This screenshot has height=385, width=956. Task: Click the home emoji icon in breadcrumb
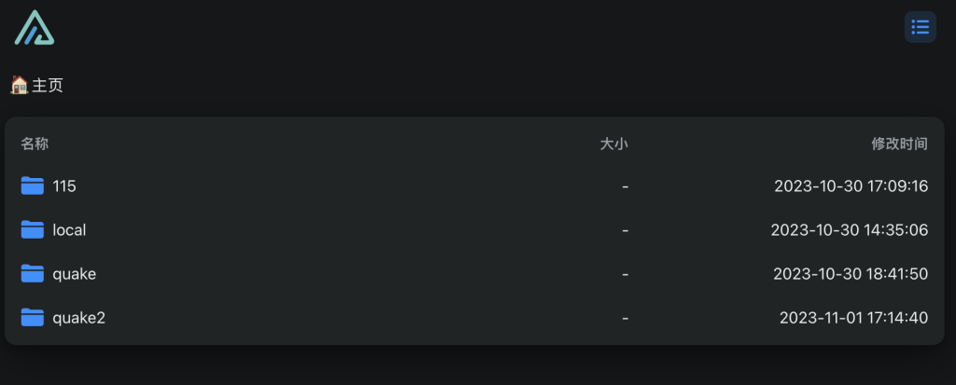[20, 85]
